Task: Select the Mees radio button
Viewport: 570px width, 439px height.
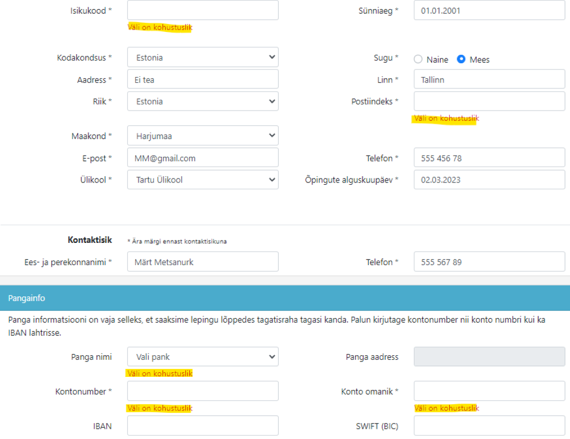Action: click(462, 59)
